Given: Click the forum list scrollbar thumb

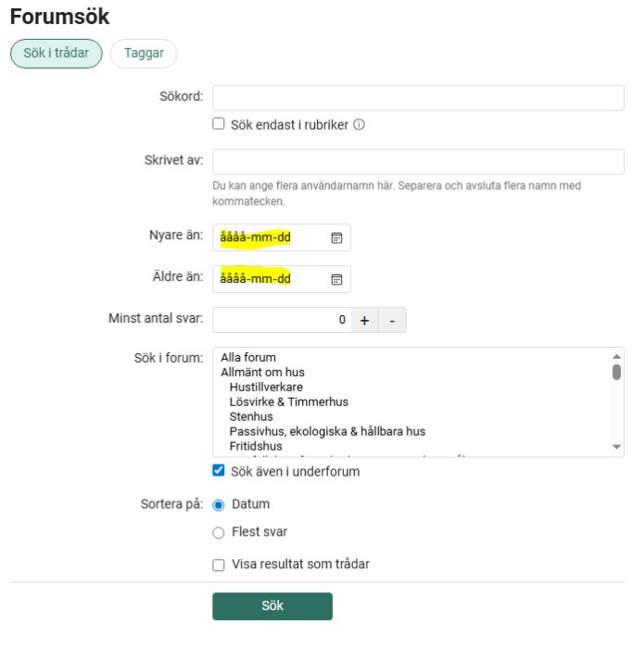Looking at the screenshot, I should pos(616,372).
